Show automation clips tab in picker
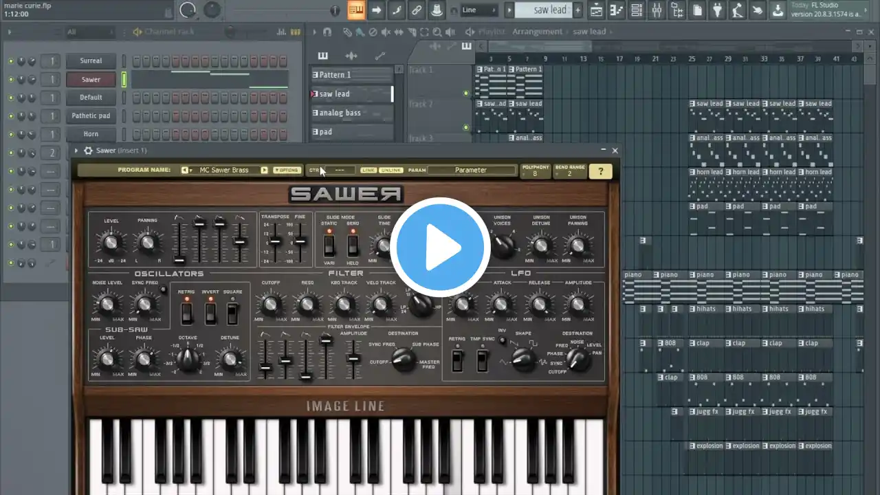The height and width of the screenshot is (495, 880). 379,56
